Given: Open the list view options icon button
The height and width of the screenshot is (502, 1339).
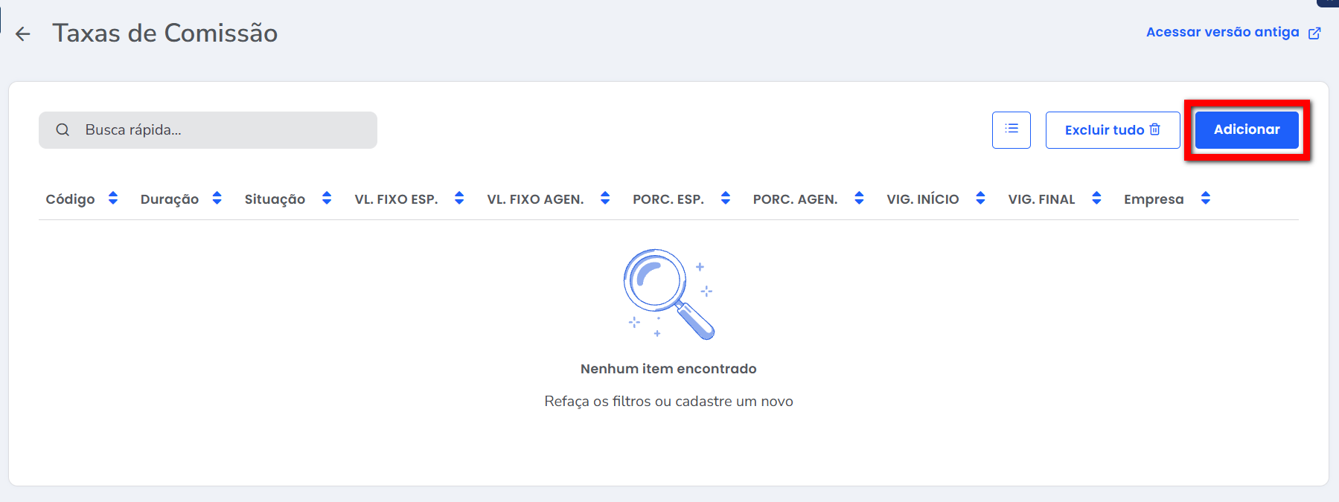Looking at the screenshot, I should click(1011, 130).
